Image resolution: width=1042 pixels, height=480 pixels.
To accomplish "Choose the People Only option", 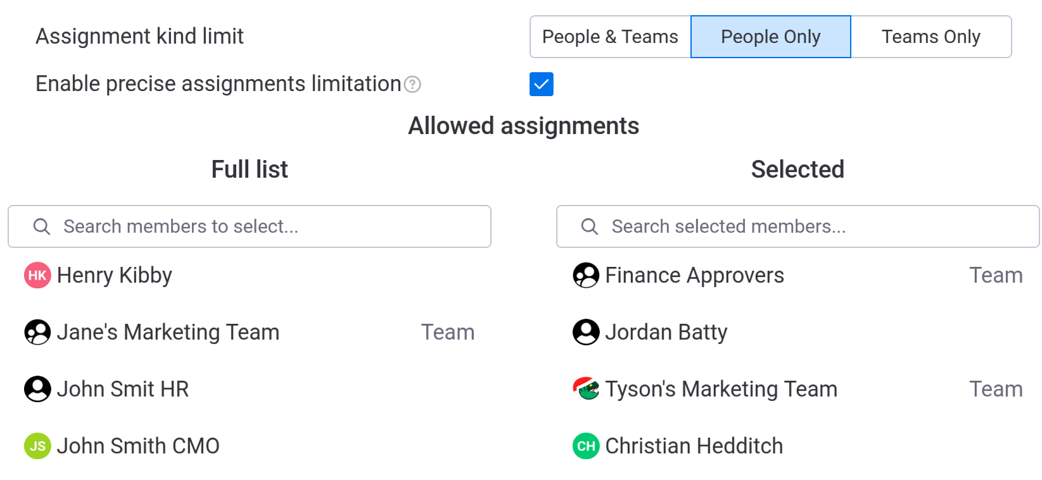I will [x=770, y=37].
